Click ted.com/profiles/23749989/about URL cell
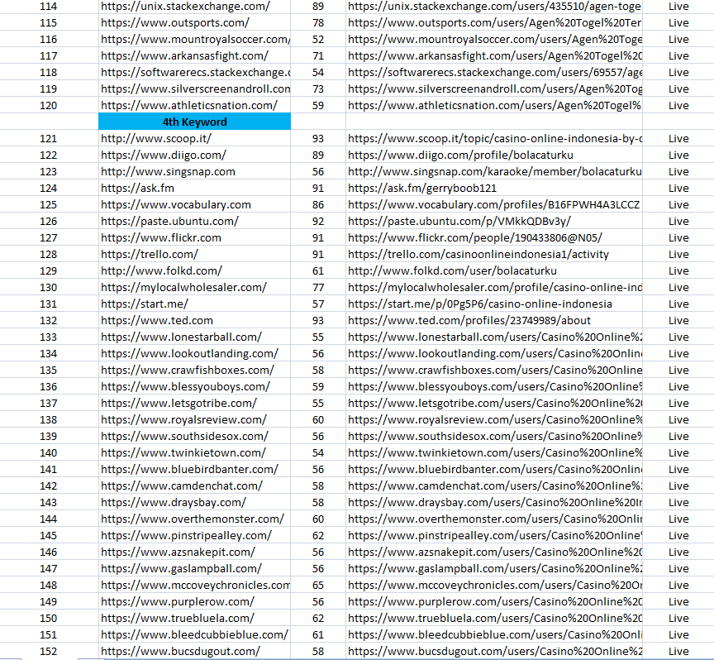This screenshot has height=660, width=714. click(x=494, y=320)
